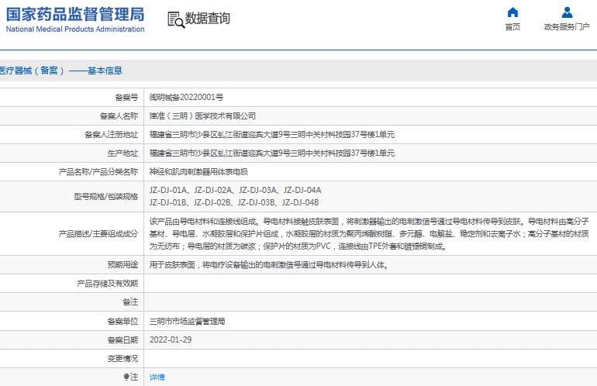The height and width of the screenshot is (386, 597).
Task: Click the bullet icon beside 注
Action: (126, 377)
